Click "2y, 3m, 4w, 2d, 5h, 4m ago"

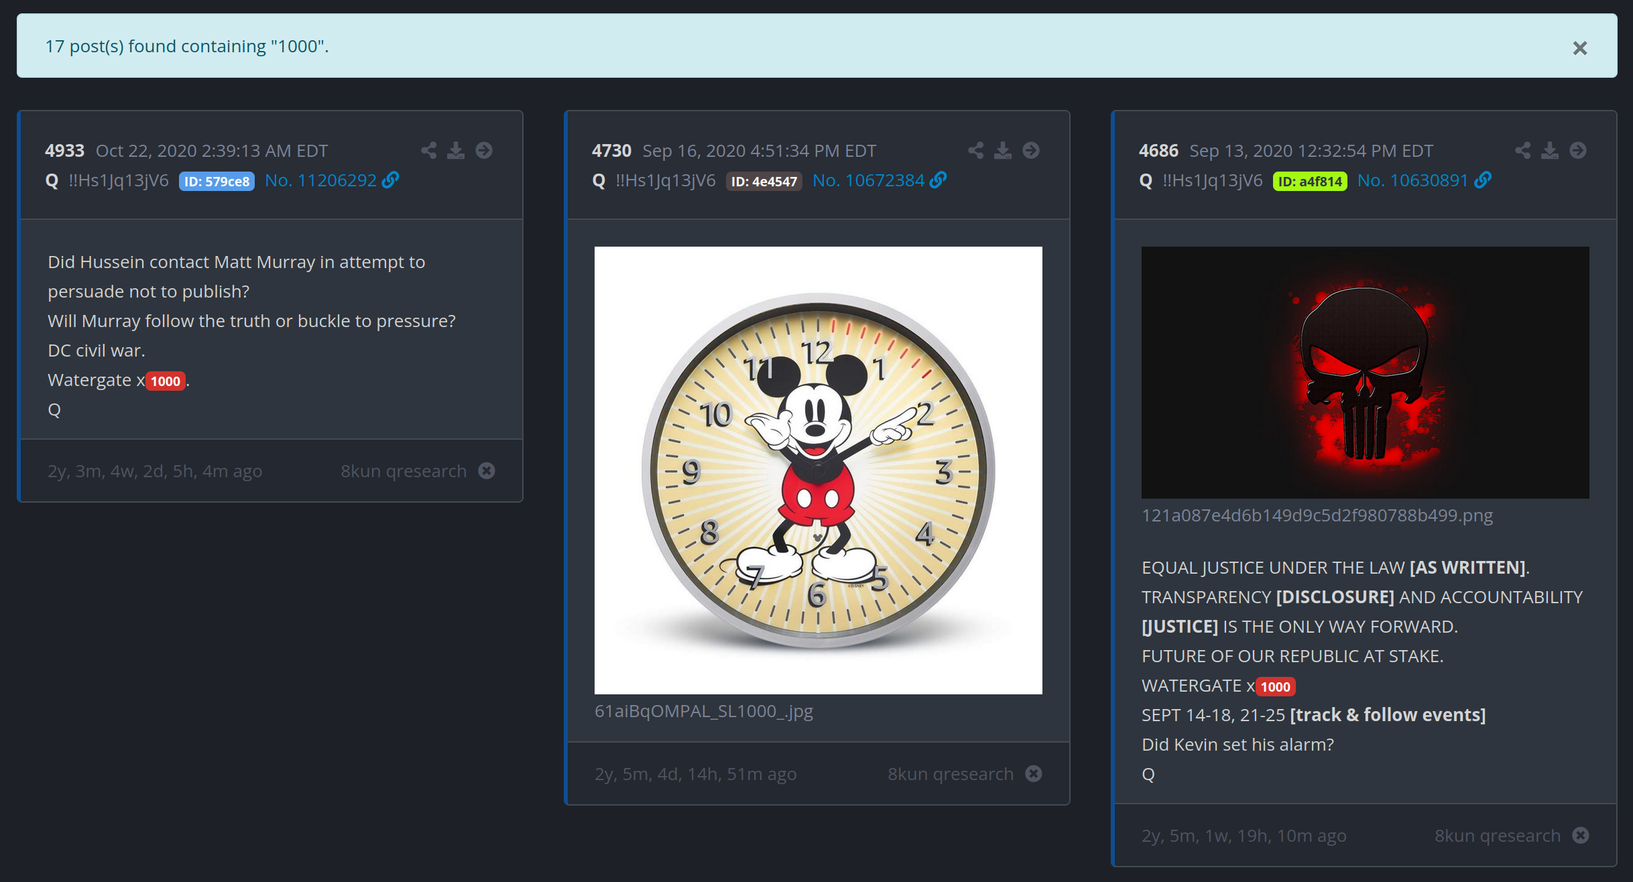[x=155, y=471]
